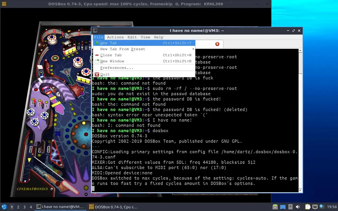Viewport: 338px width, 211px height.
Task: Click the DOSBox window title bar
Action: point(135,4)
